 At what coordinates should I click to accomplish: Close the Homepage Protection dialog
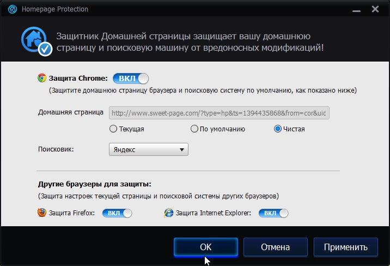pyautogui.click(x=375, y=9)
